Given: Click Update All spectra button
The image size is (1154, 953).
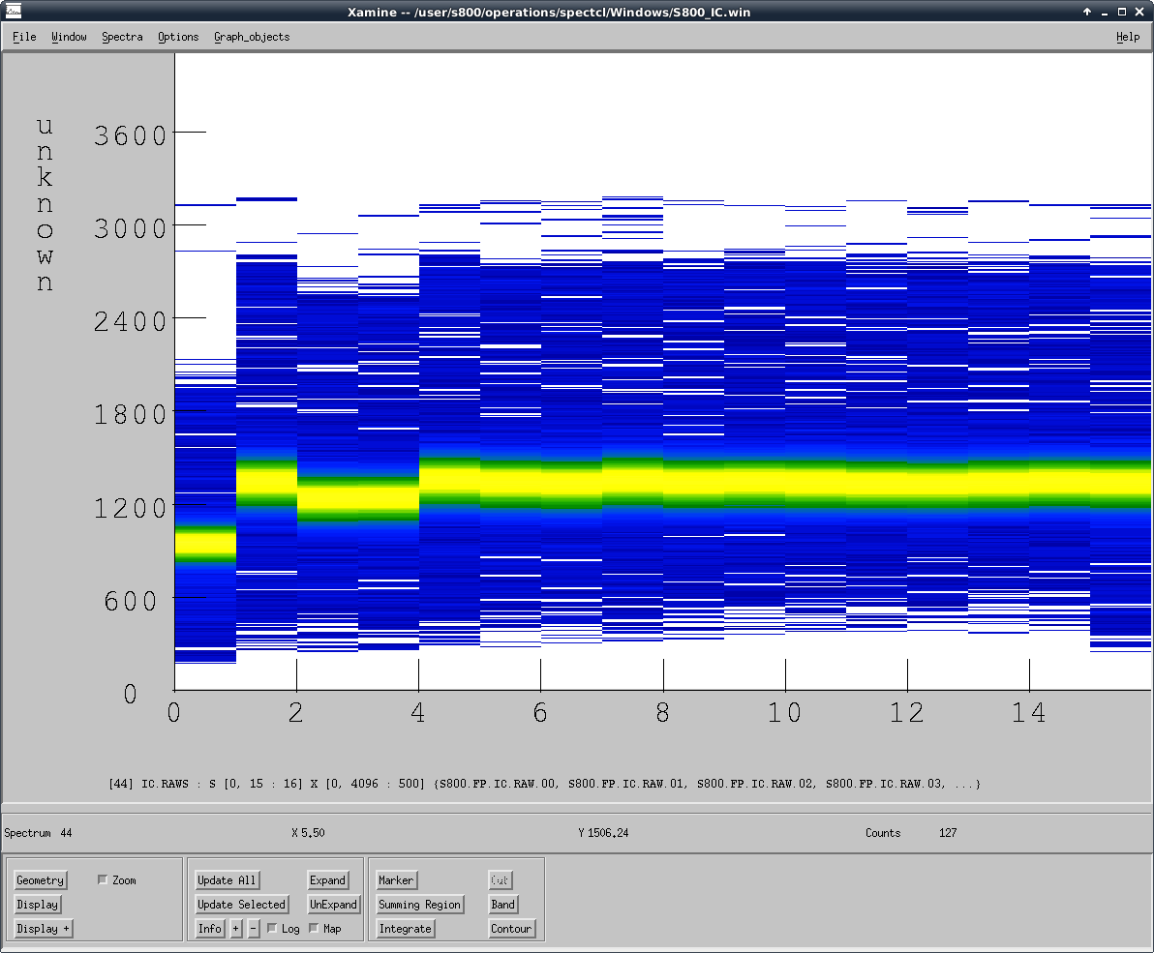Looking at the screenshot, I should coord(227,880).
